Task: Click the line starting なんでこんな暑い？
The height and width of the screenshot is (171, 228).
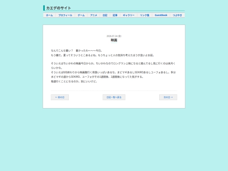Action: pos(76,51)
